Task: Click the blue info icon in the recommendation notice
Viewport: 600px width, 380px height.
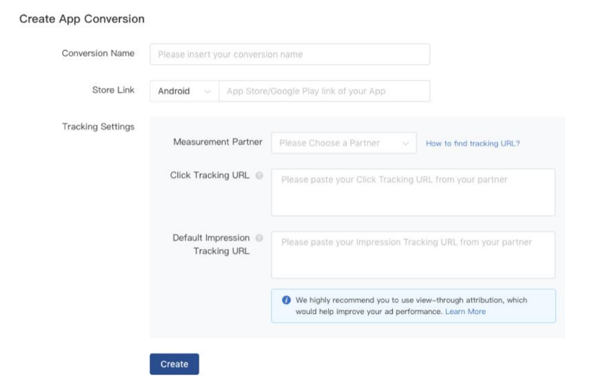Action: (286, 300)
